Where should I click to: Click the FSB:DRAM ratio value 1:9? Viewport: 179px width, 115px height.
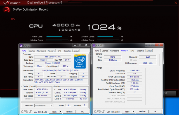click(135, 74)
